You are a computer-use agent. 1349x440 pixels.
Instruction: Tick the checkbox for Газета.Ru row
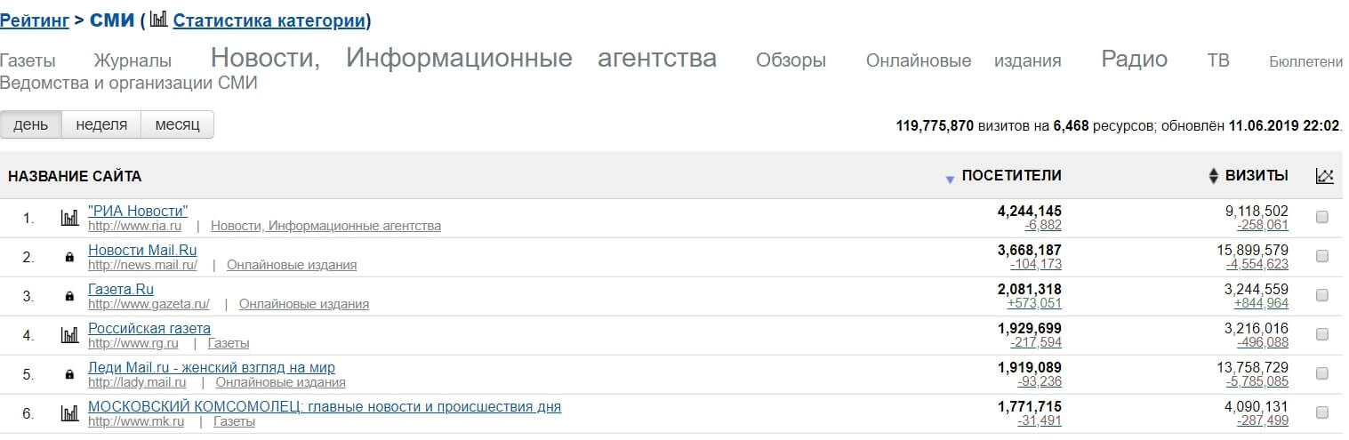pyautogui.click(x=1321, y=296)
